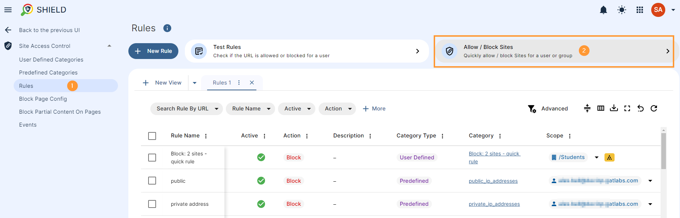This screenshot has width=680, height=218.
Task: Open the Test Rules card
Action: [307, 51]
